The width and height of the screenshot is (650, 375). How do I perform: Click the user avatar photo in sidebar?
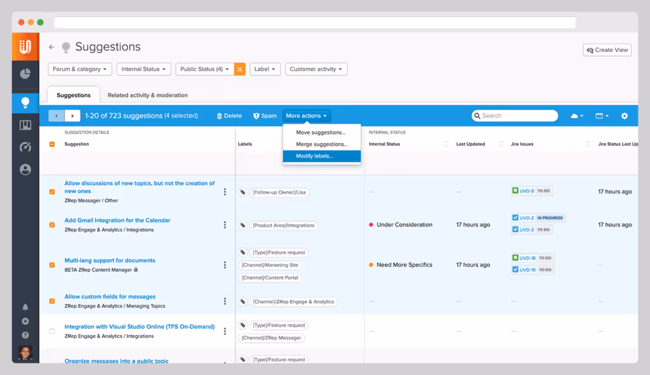25,353
